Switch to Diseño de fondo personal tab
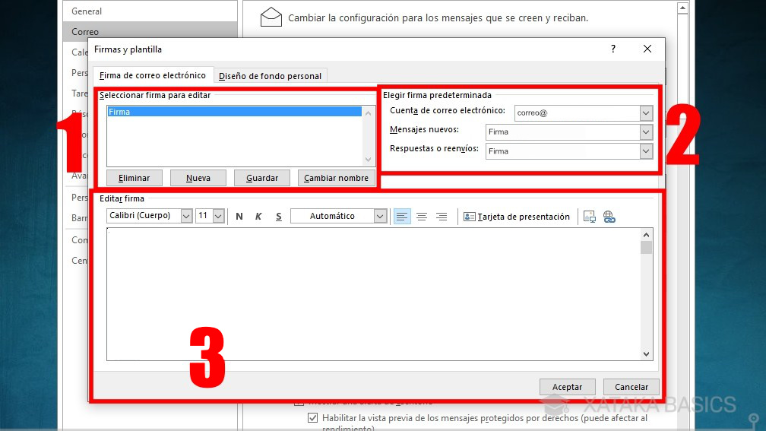 [x=271, y=76]
